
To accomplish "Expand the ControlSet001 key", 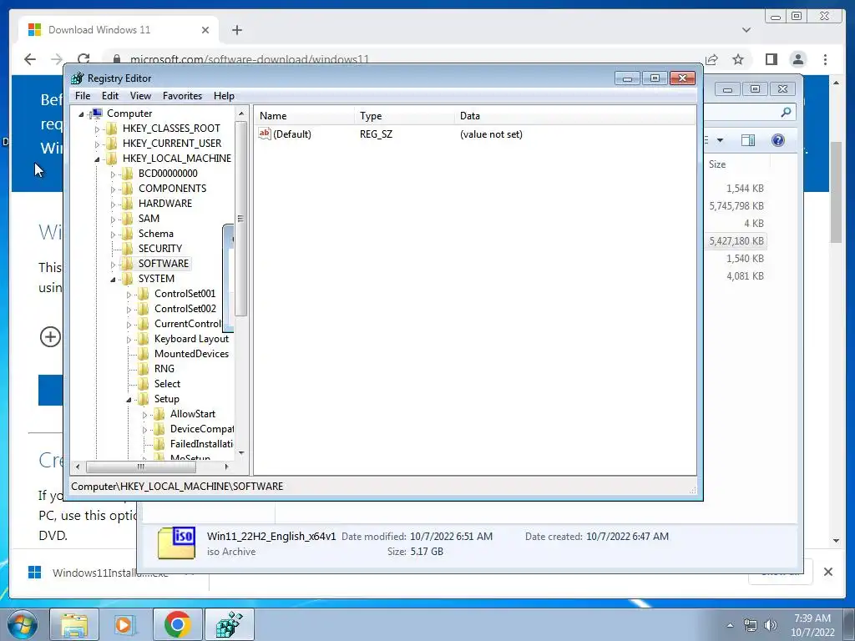I will coord(129,295).
